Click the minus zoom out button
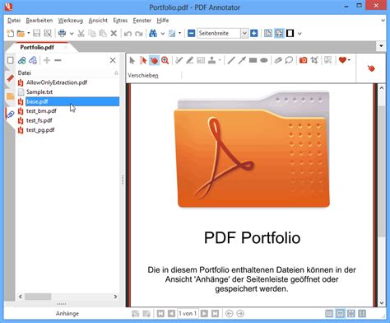 click(x=192, y=34)
